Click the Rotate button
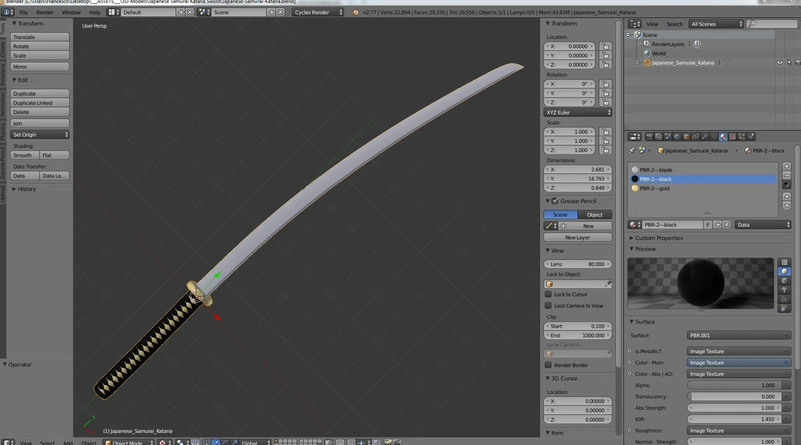 point(40,46)
